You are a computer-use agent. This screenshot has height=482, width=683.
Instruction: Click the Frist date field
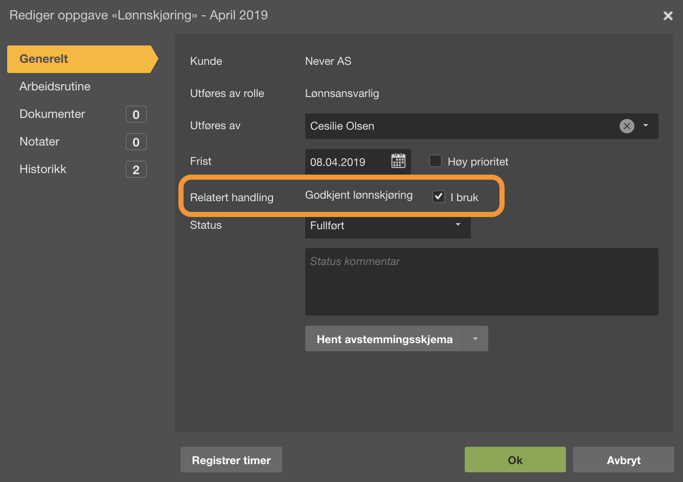[x=358, y=161]
